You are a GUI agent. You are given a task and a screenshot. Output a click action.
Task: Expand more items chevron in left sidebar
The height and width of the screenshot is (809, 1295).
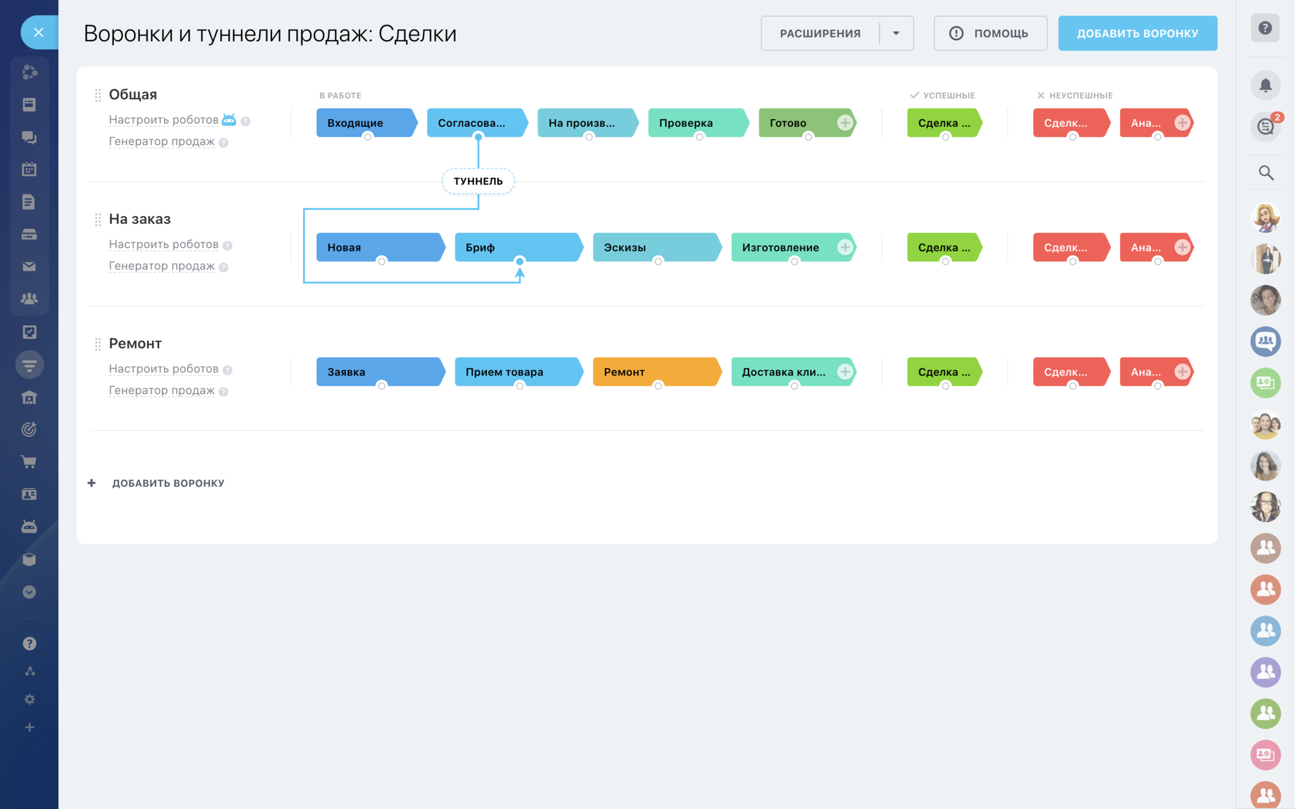tap(29, 592)
